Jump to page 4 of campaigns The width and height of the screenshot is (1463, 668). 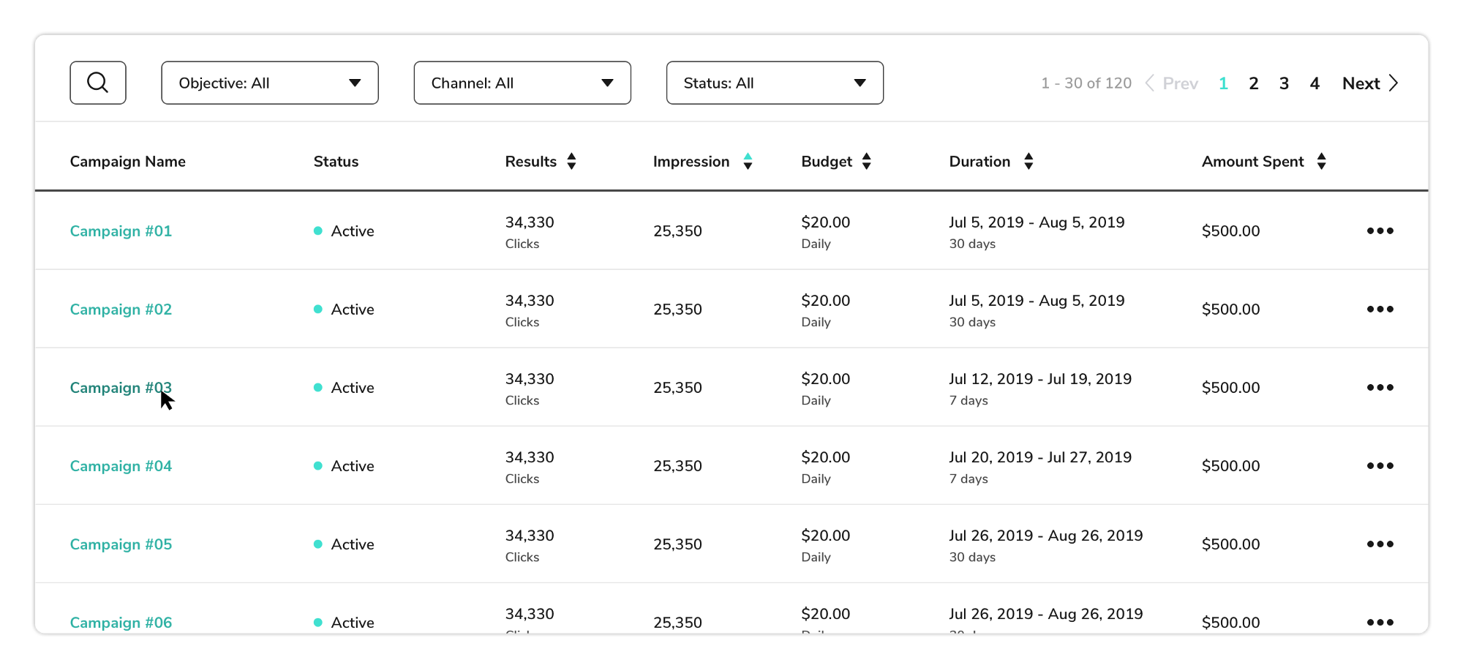coord(1315,83)
